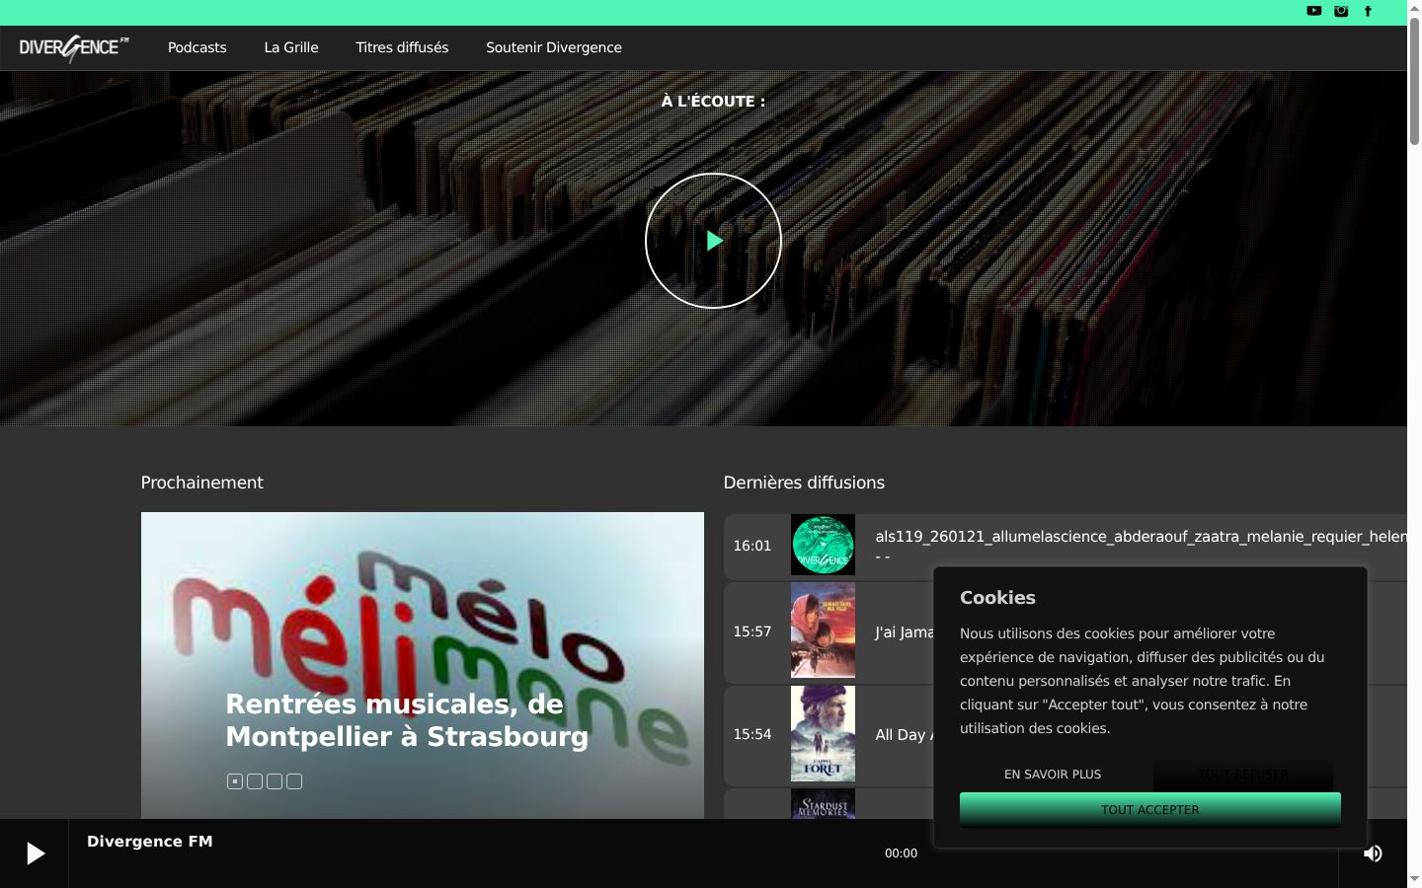Open the Divergence Instagram icon
The image size is (1422, 888).
(x=1341, y=11)
